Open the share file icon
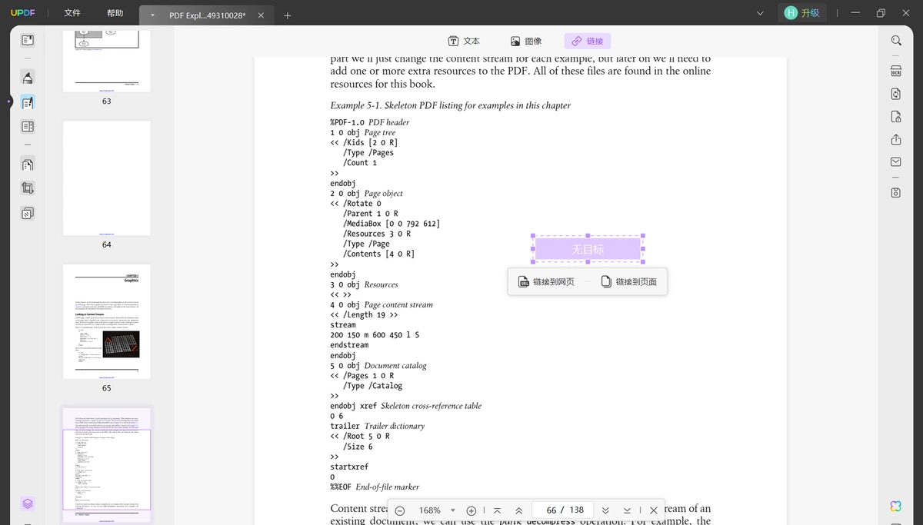Viewport: 923px width, 525px height. (x=896, y=139)
